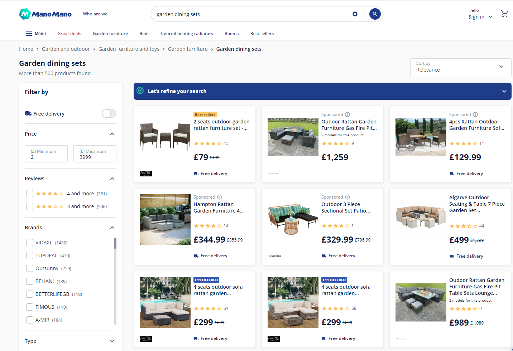Click the search magnifier button
Image resolution: width=513 pixels, height=351 pixels.
(x=375, y=14)
